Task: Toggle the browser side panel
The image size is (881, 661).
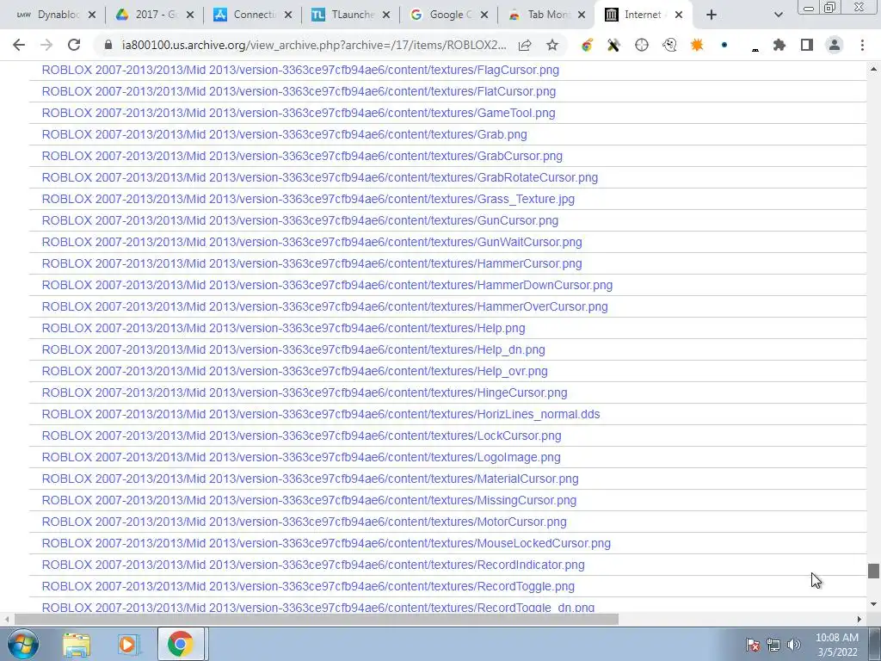Action: pyautogui.click(x=807, y=45)
